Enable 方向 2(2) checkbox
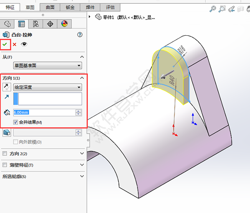 pos(5,154)
